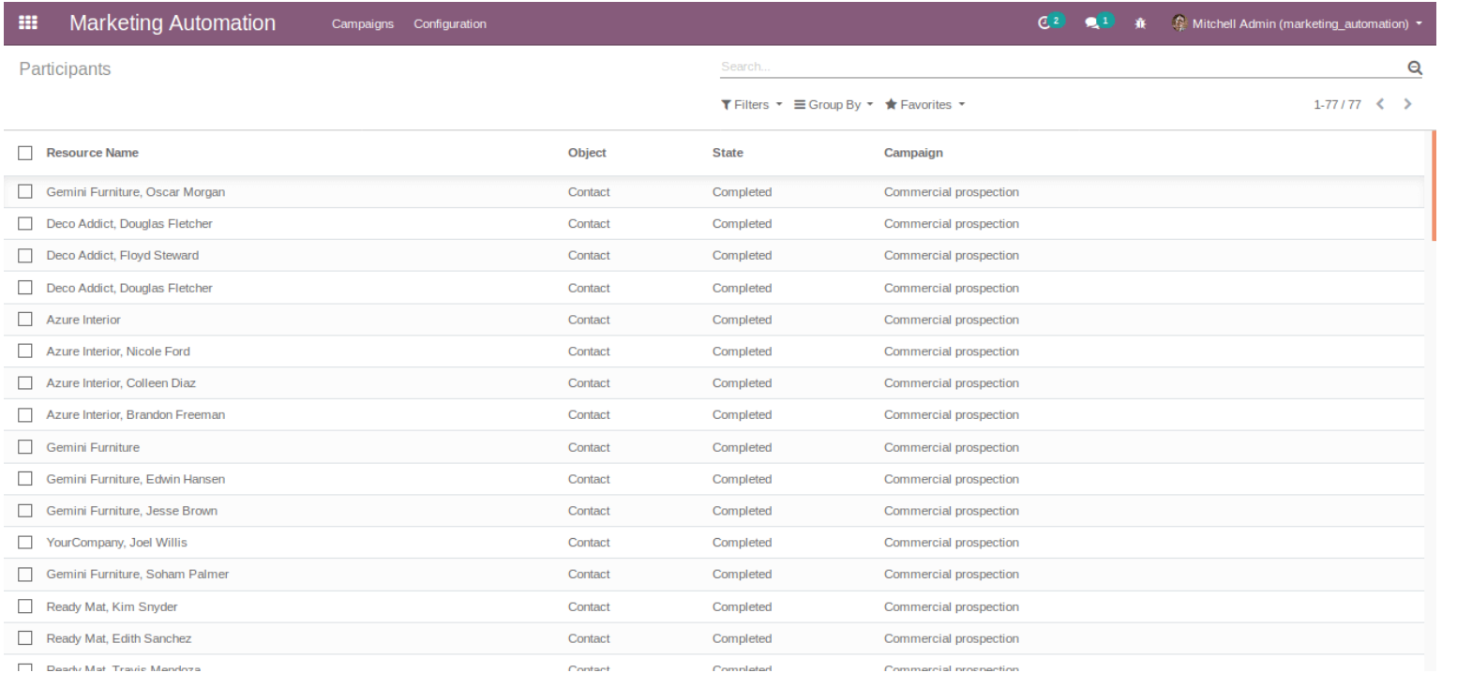The height and width of the screenshot is (688, 1457).
Task: Open the apps grid menu icon
Action: pyautogui.click(x=28, y=23)
